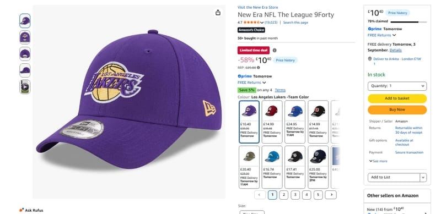Open the Ask Rufus assistant icon
The height and width of the screenshot is (214, 441).
click(21, 210)
